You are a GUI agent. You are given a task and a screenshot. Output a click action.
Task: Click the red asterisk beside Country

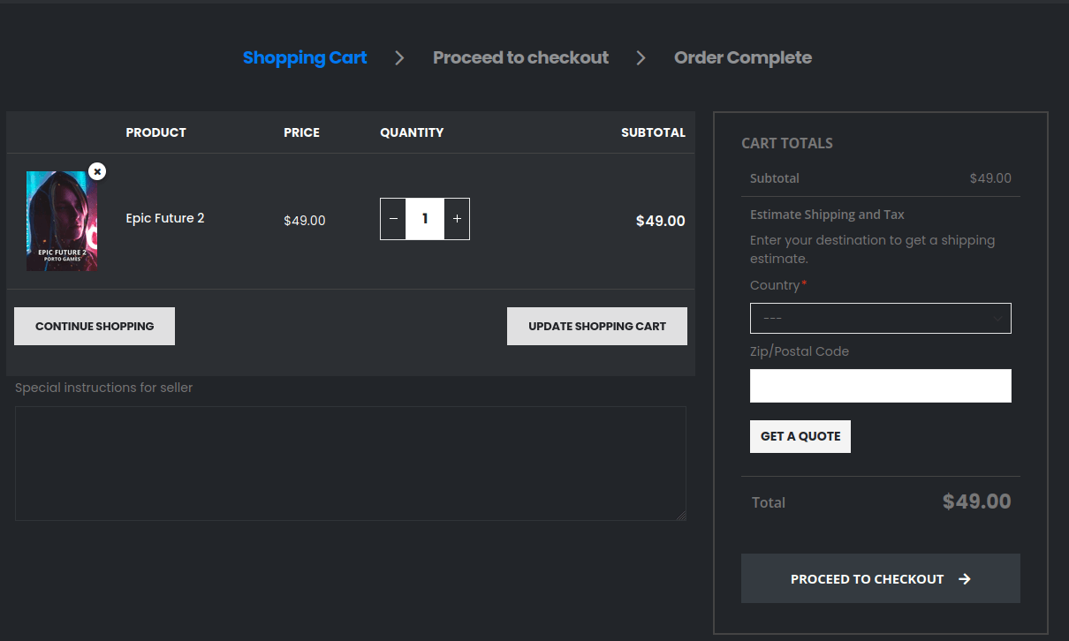pyautogui.click(x=806, y=282)
